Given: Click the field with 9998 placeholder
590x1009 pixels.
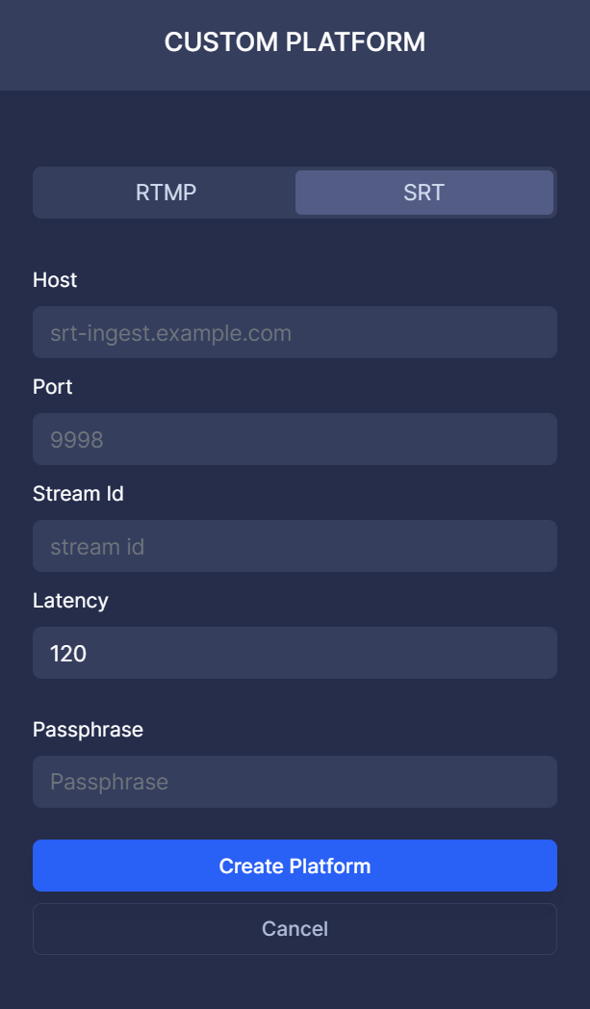Looking at the screenshot, I should pos(295,439).
